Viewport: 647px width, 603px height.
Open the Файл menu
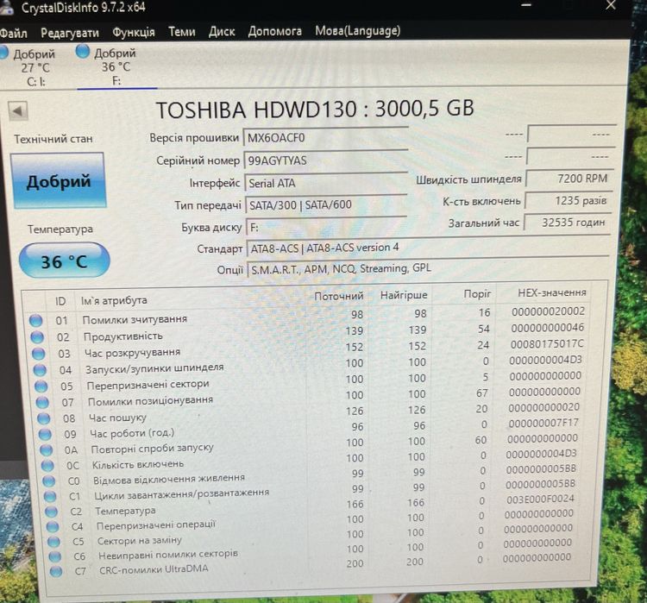[x=13, y=33]
